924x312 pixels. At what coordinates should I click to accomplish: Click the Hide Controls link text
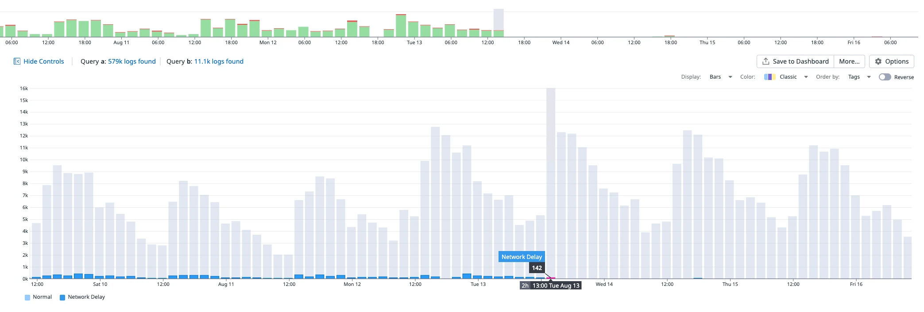click(x=43, y=61)
